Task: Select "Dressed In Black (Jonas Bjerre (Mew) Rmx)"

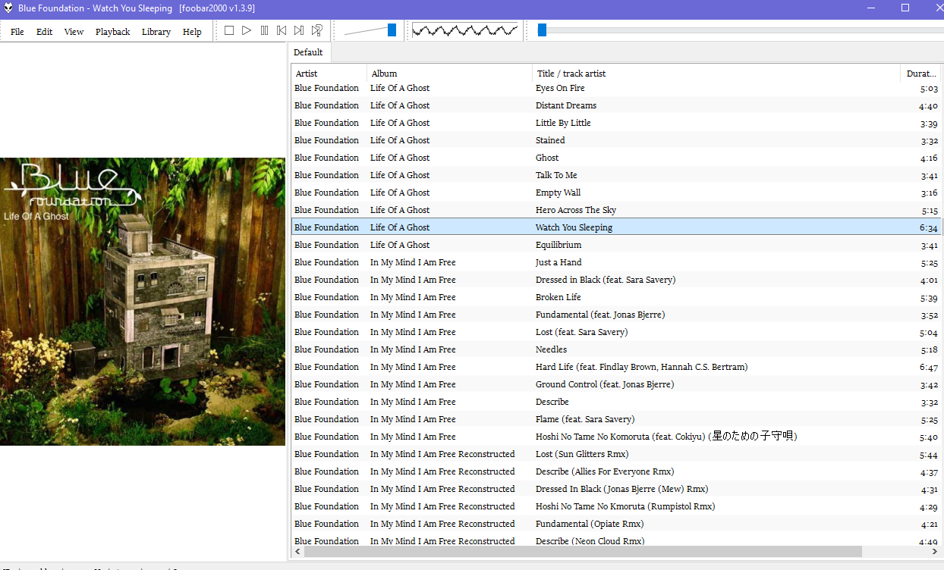Action: coord(622,489)
